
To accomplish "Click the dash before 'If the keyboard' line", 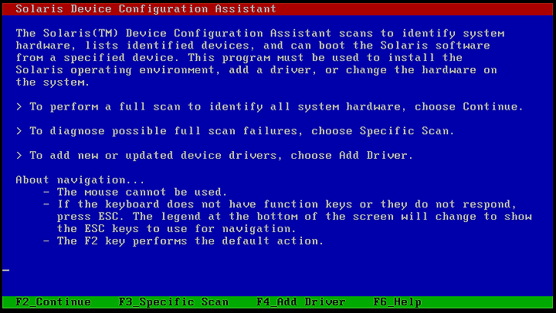I will click(46, 204).
